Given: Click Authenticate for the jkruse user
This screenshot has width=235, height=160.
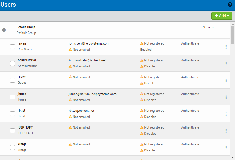Looking at the screenshot, I should coord(190,94).
